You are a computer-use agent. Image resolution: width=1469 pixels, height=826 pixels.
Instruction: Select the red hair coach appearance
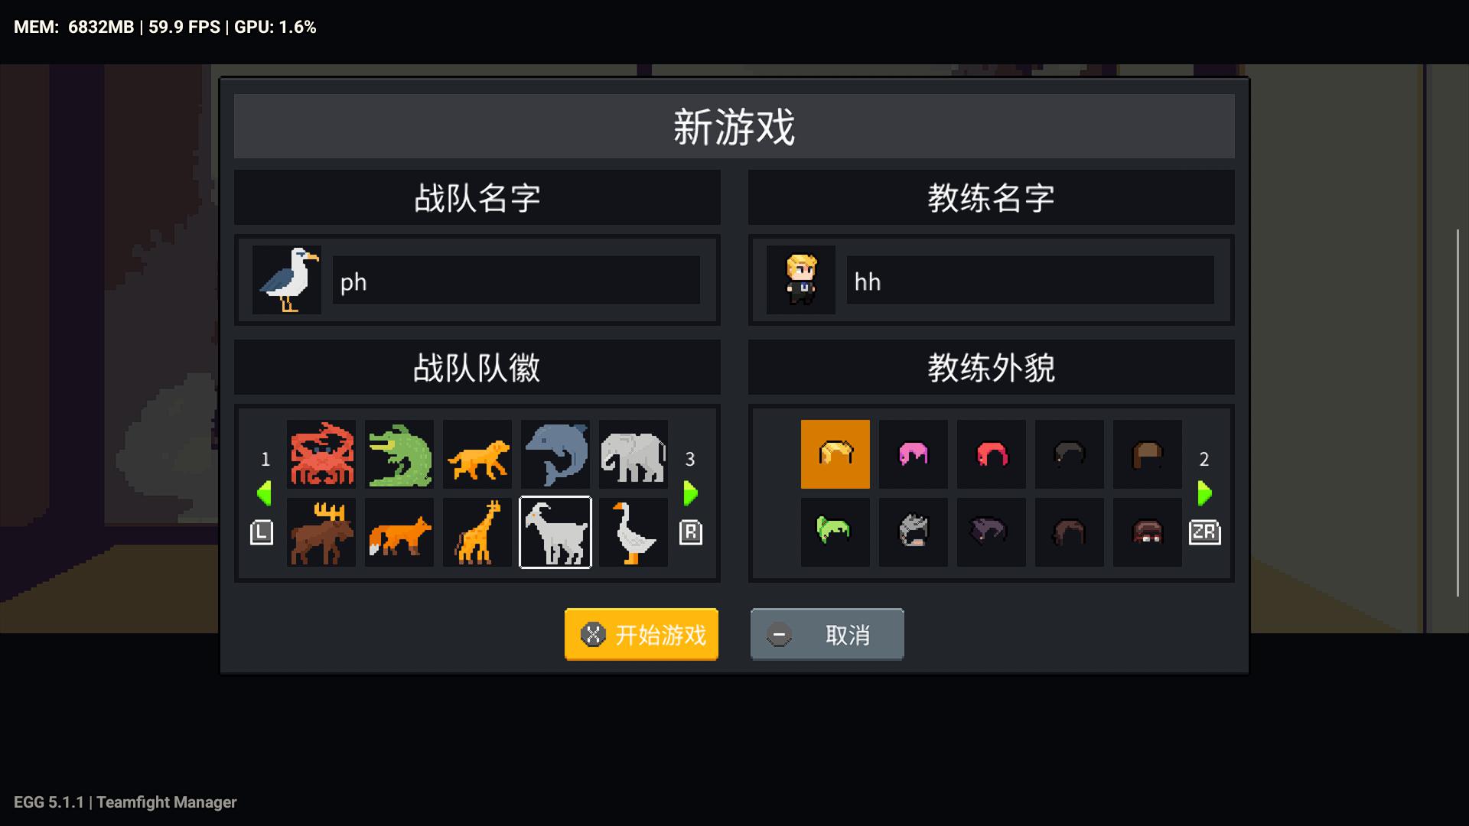coord(992,454)
